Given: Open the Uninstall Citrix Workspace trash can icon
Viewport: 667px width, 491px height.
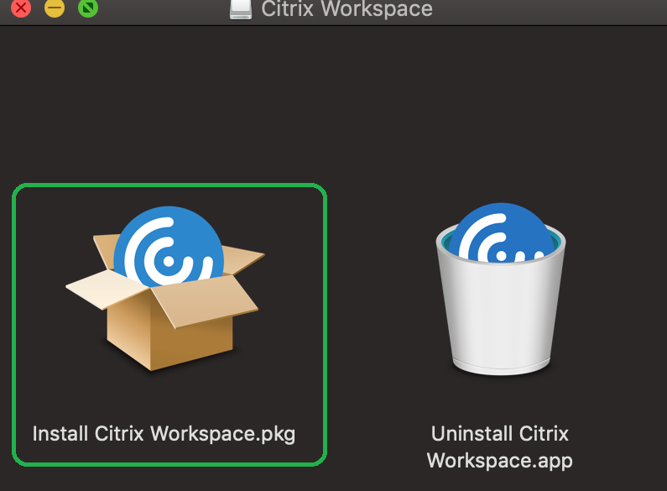Looking at the screenshot, I should pyautogui.click(x=501, y=289).
